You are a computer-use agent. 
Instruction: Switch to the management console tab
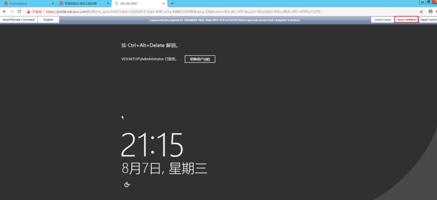click(x=84, y=4)
